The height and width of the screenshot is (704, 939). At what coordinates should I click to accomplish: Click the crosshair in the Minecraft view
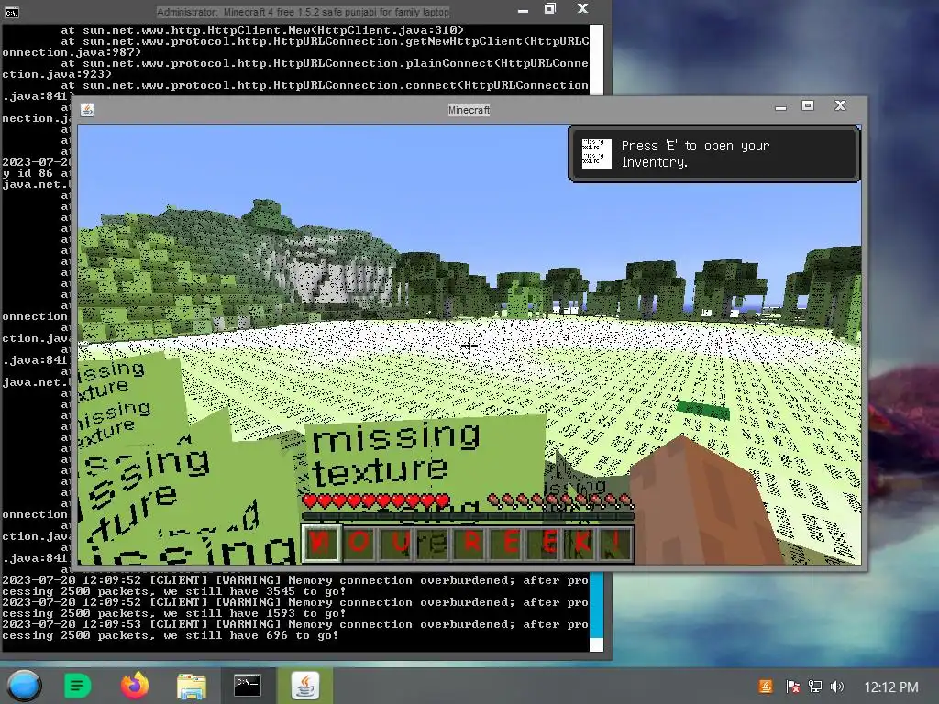pyautogui.click(x=469, y=345)
